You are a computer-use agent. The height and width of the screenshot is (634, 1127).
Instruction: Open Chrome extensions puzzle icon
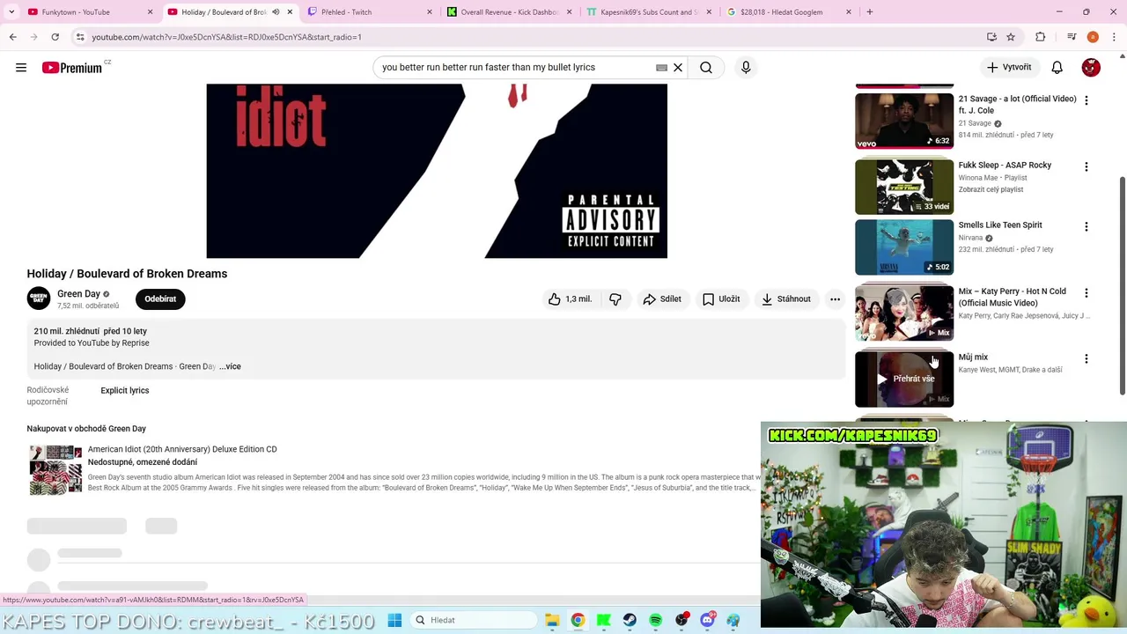(1041, 37)
